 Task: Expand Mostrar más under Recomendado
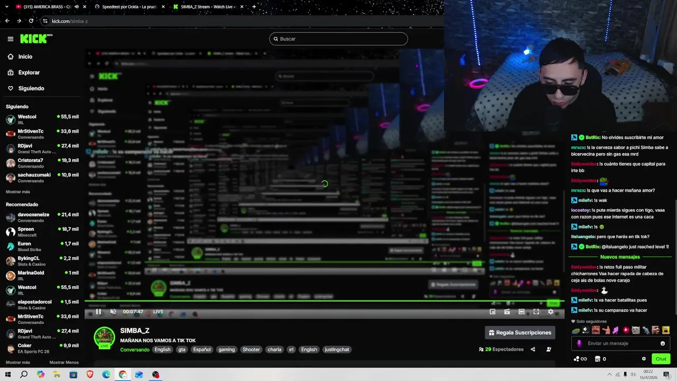click(x=18, y=362)
